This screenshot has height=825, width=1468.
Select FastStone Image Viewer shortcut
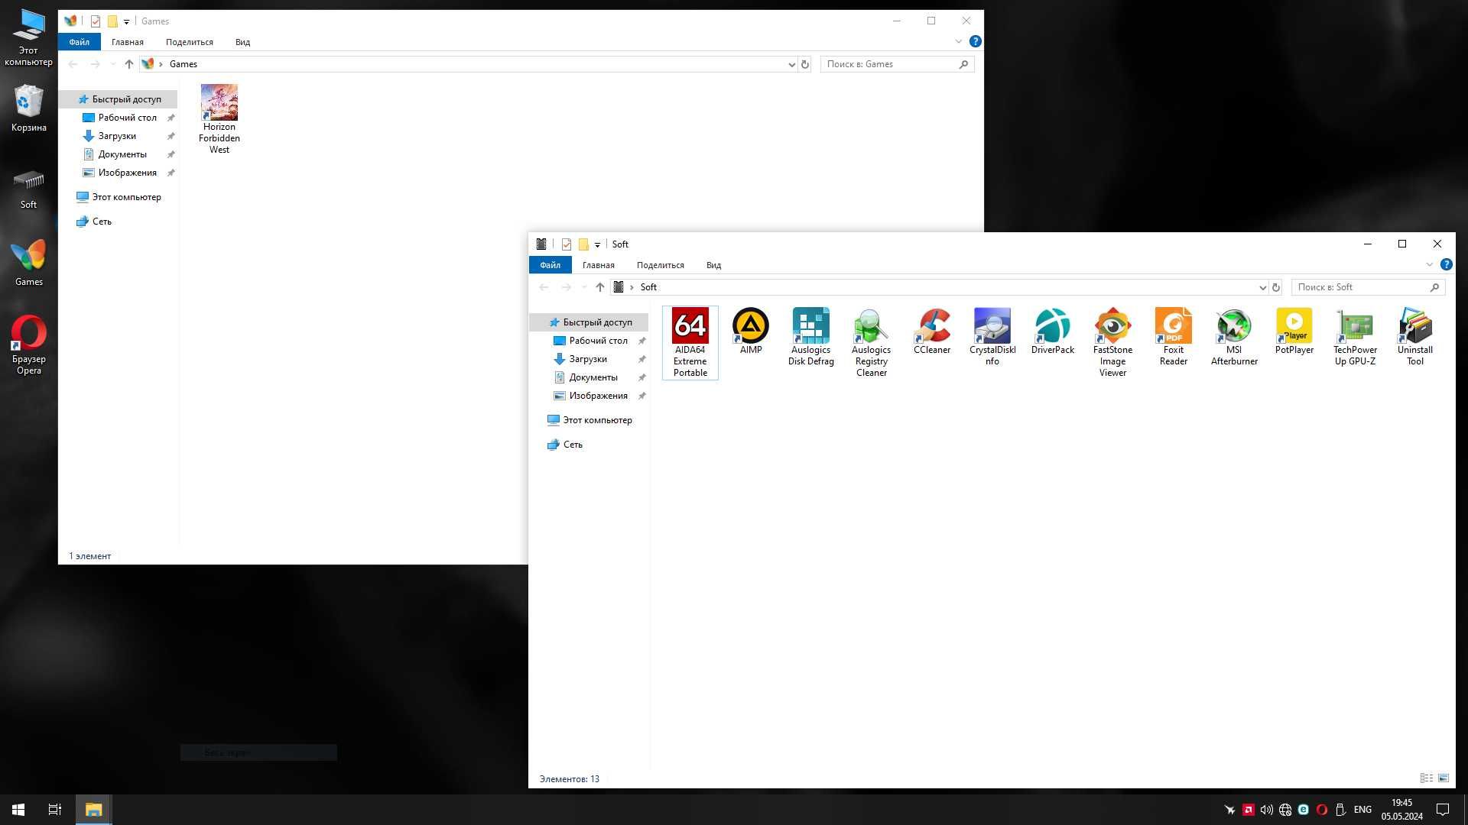[x=1112, y=342]
